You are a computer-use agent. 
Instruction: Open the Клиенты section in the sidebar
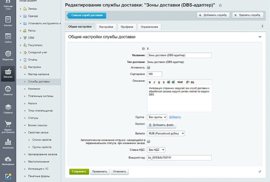point(8,91)
